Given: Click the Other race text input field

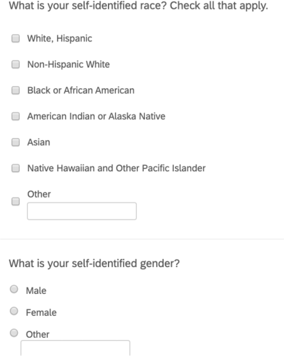Looking at the screenshot, I should [x=82, y=211].
